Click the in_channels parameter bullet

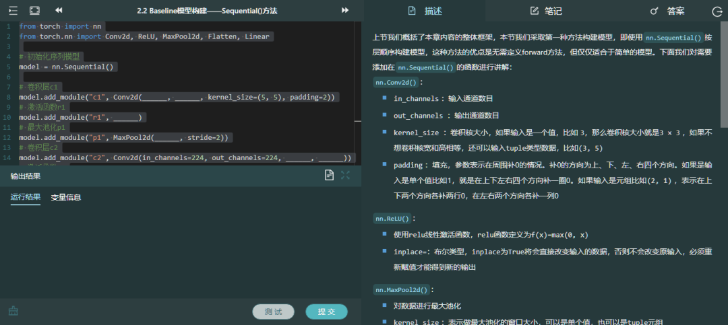tap(443, 99)
